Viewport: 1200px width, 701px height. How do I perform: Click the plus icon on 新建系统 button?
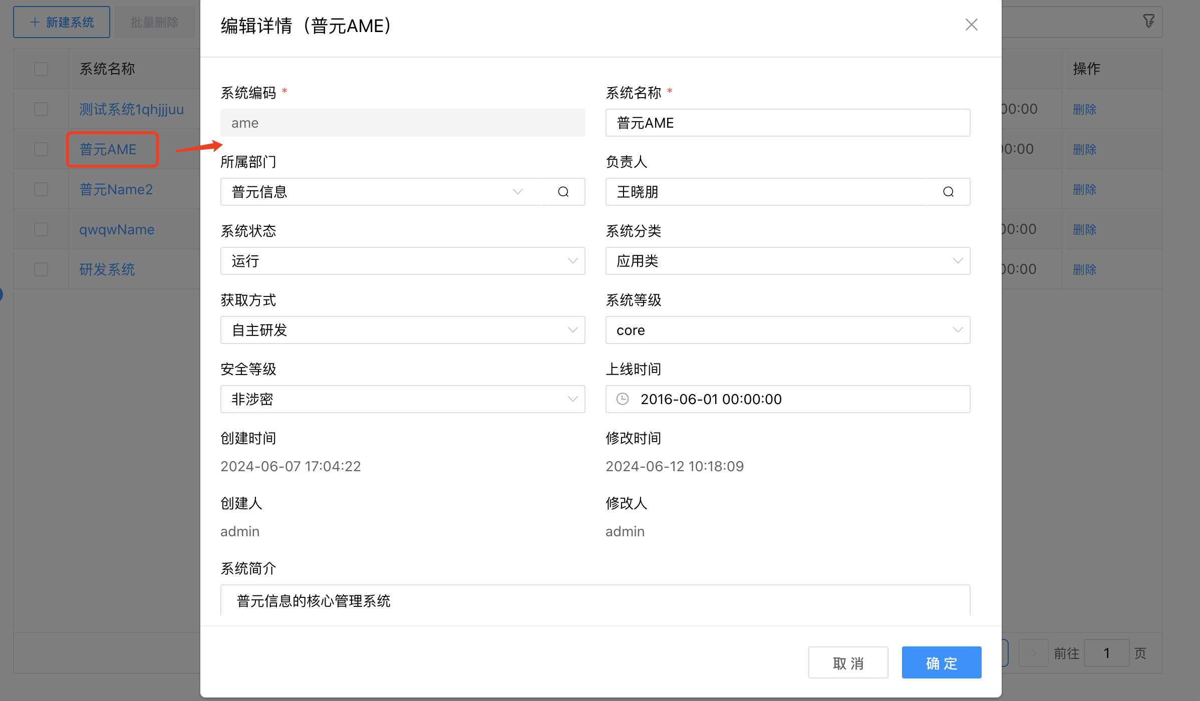(x=34, y=22)
